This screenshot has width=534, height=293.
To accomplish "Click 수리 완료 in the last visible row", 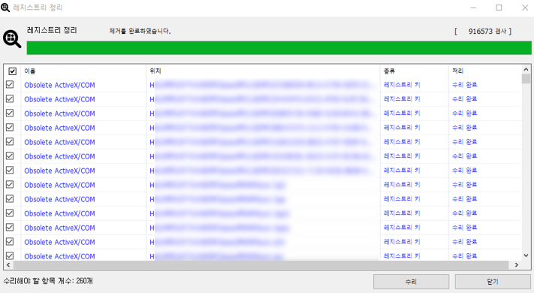I will 464,256.
